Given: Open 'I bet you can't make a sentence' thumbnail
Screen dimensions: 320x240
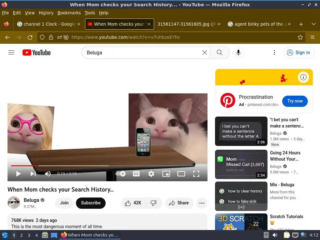Looking at the screenshot, I should click(x=241, y=131).
